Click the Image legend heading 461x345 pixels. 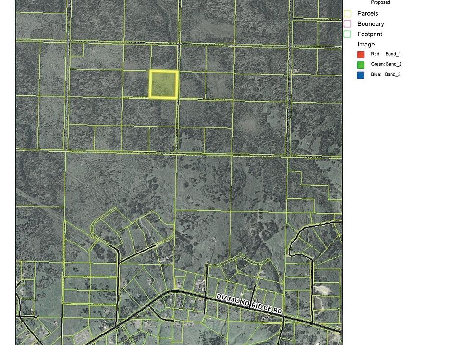tap(366, 44)
